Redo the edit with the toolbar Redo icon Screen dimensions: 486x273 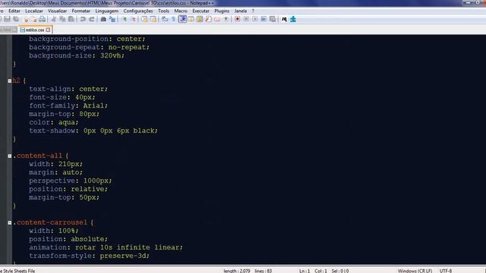(91, 19)
